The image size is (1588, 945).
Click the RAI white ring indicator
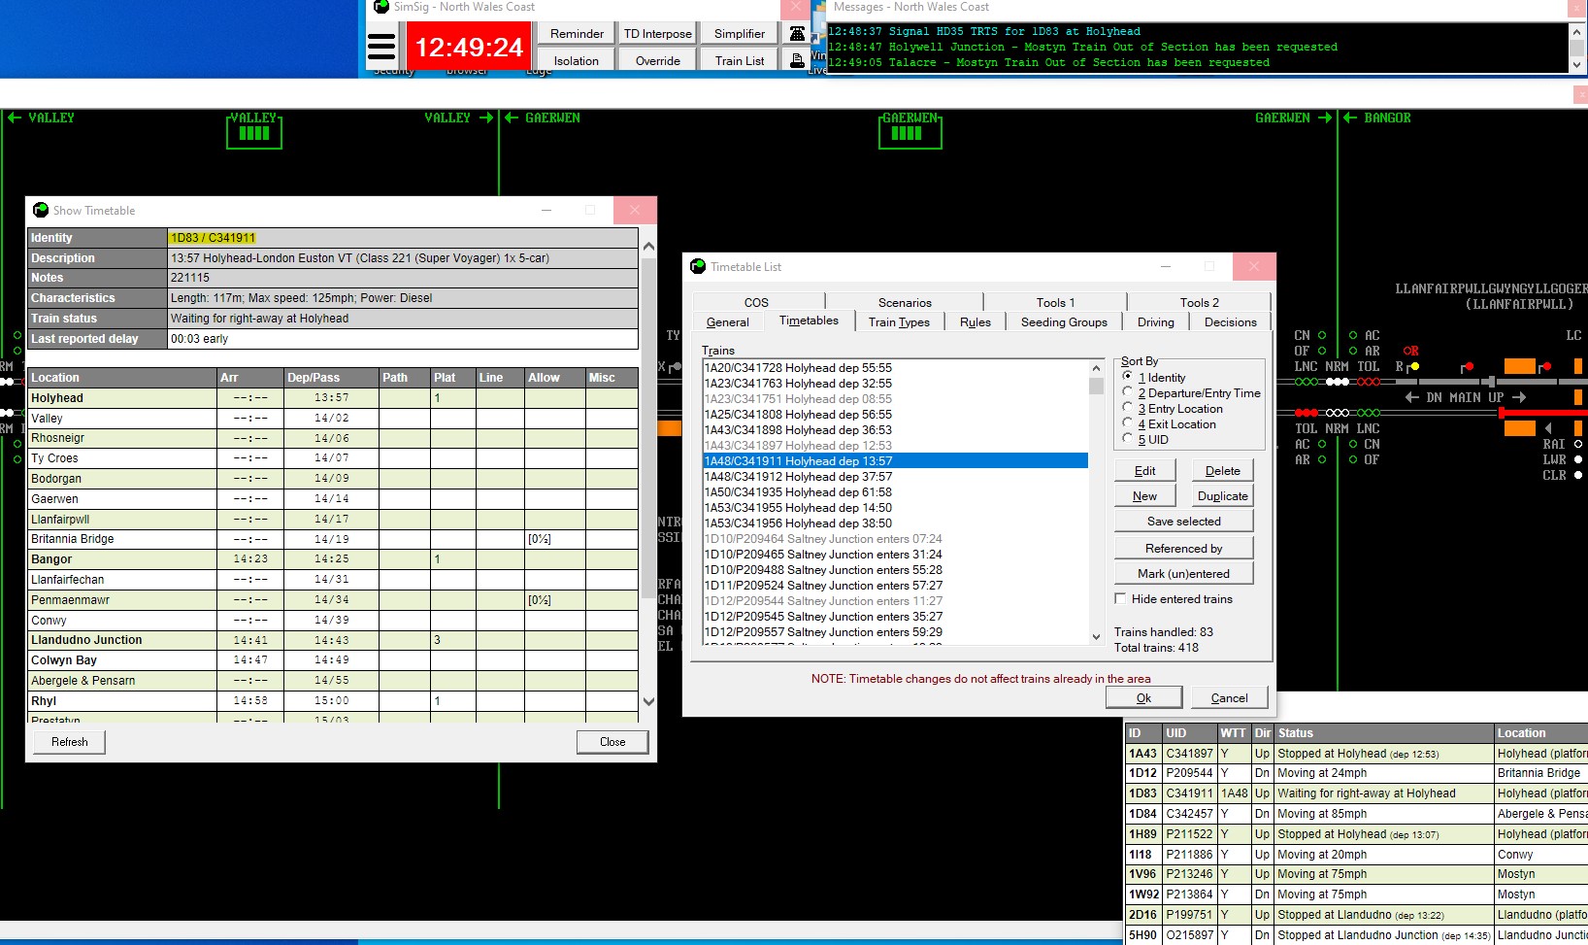coord(1577,444)
